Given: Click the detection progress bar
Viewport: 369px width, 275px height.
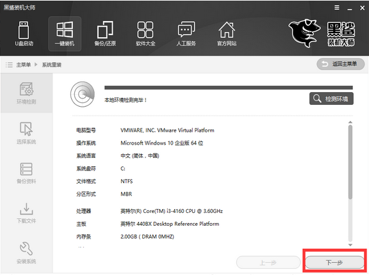Looking at the screenshot, I should pos(229,88).
